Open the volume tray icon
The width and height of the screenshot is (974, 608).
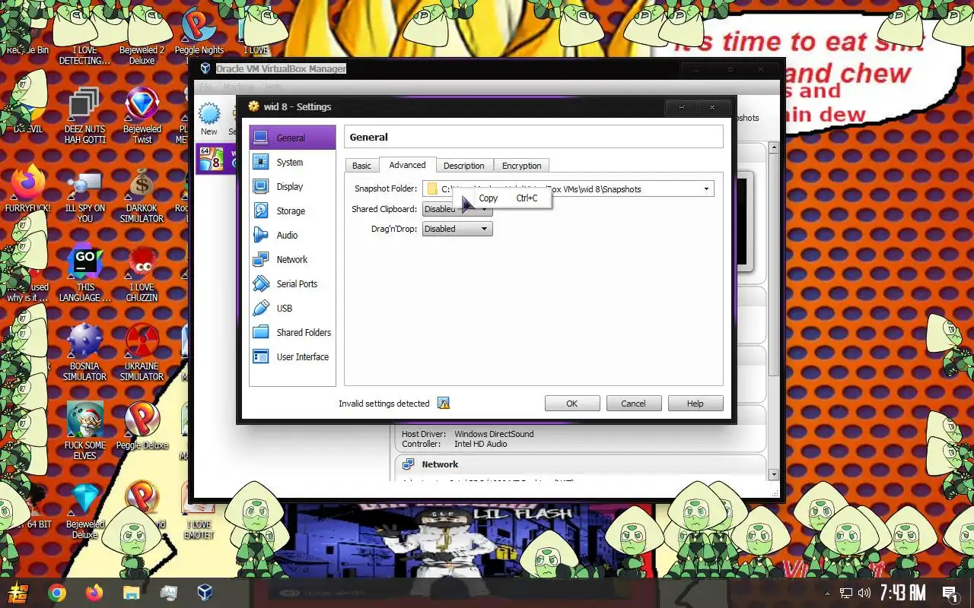pos(864,593)
